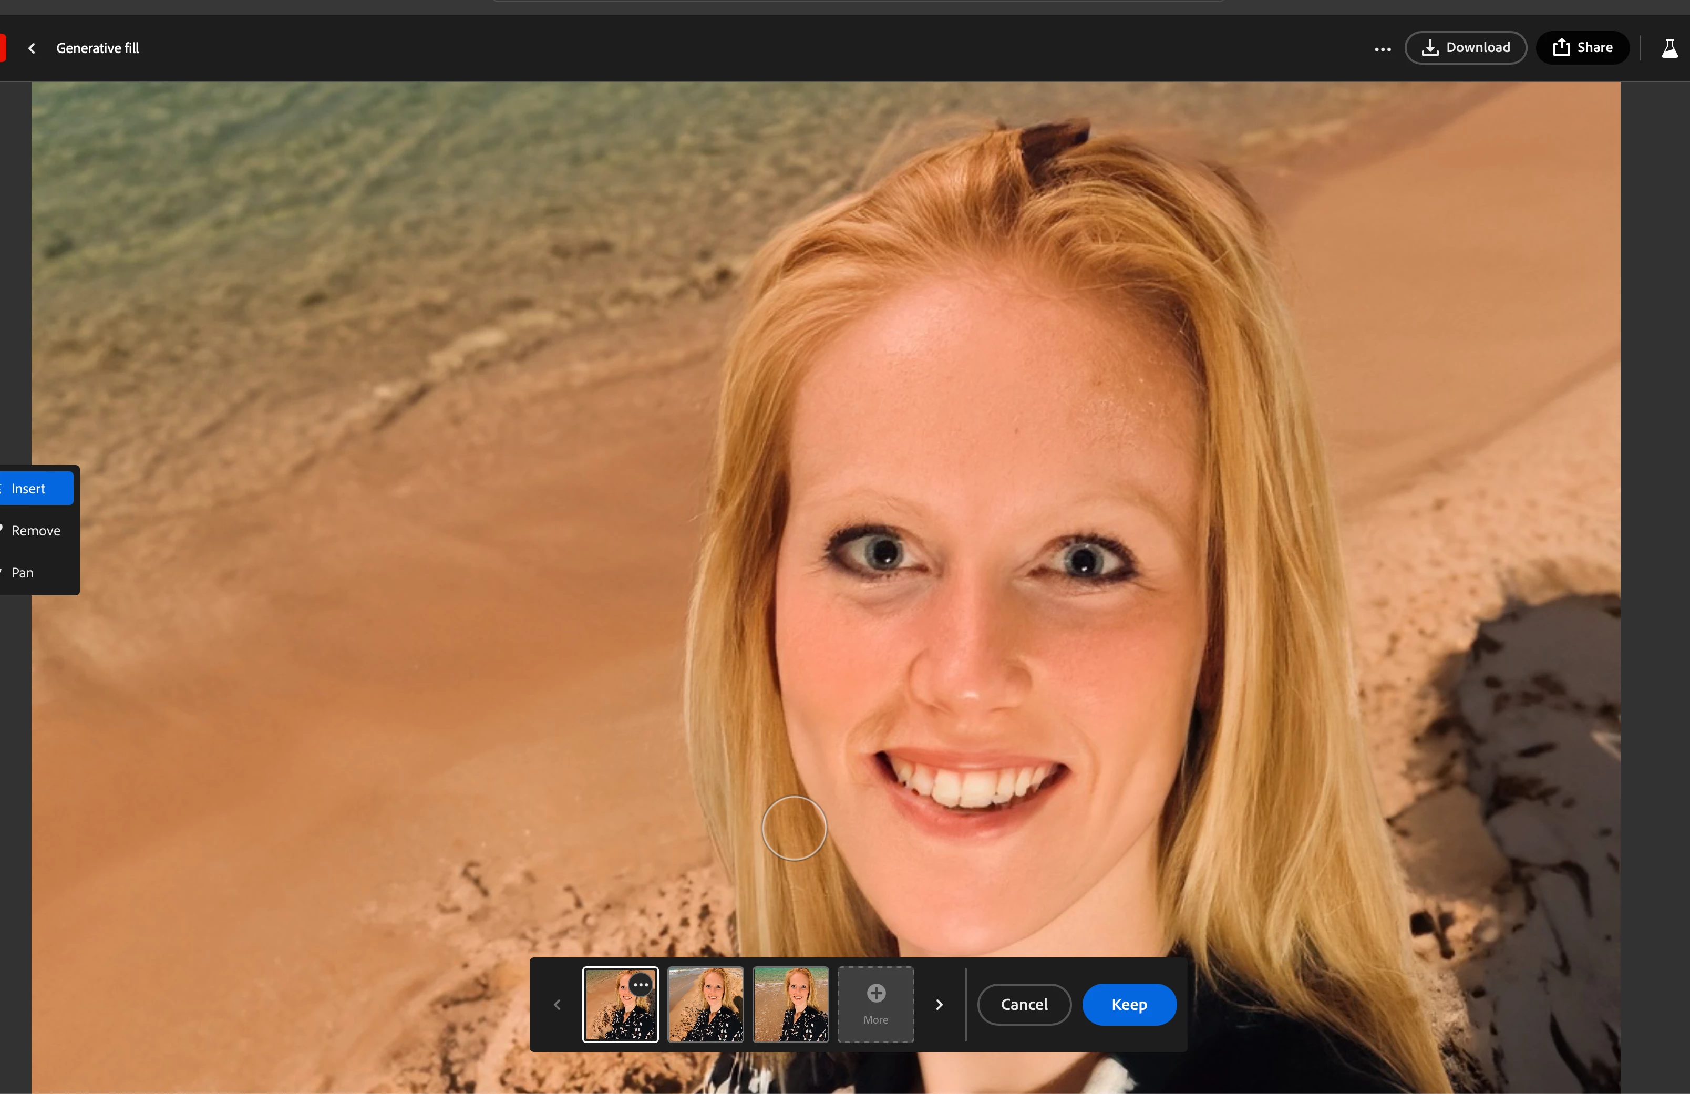Activate the Pan tool
The image size is (1690, 1094).
click(x=22, y=572)
